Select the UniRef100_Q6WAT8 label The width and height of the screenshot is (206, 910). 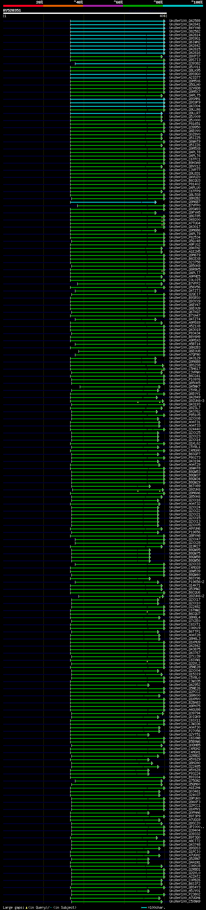[185, 468]
